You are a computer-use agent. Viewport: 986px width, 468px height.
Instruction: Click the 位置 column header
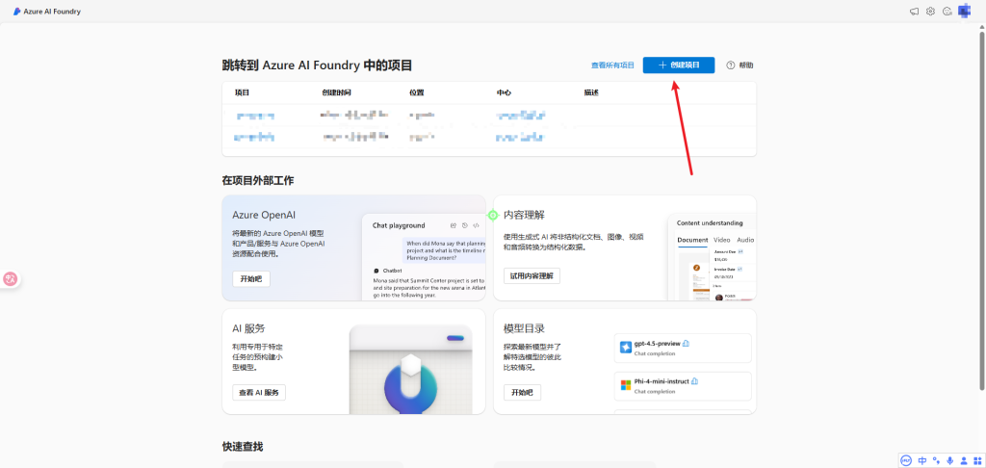click(416, 92)
